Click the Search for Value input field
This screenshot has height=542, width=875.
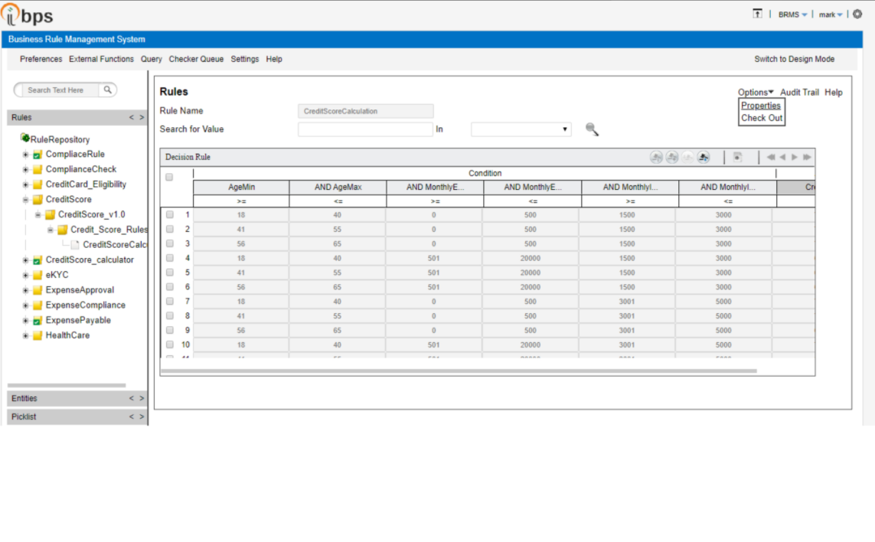[365, 129]
